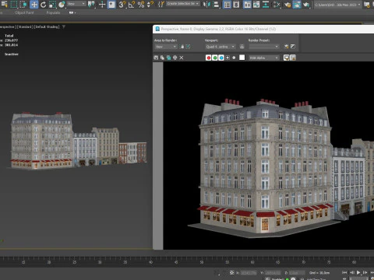Click the Edit Region icon in render window
The width and height of the screenshot is (374, 280).
pos(182,47)
